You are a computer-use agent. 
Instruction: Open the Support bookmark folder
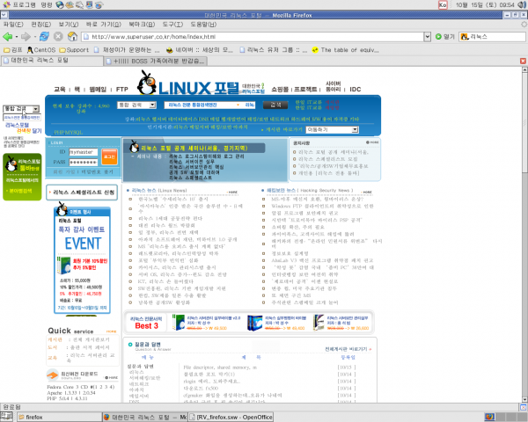point(74,50)
